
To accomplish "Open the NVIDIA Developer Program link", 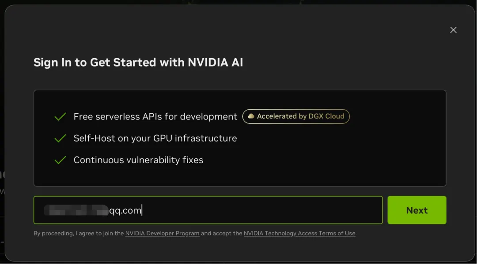I will tap(162, 234).
